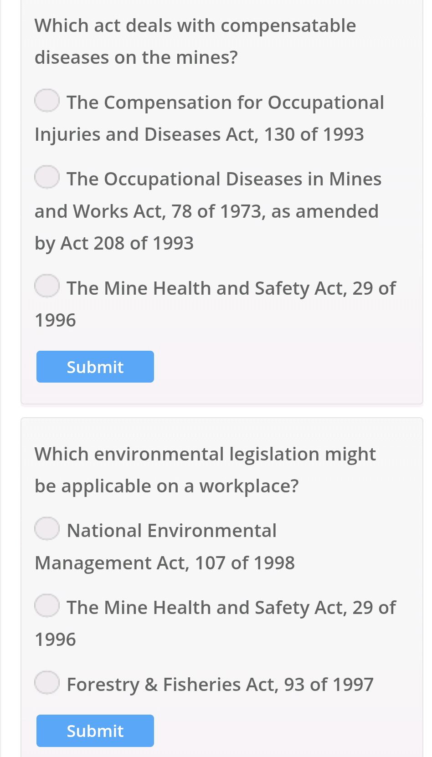The image size is (432, 757).
Task: Choose Occupational Diseases in Mines and Works radio option
Action: [47, 177]
